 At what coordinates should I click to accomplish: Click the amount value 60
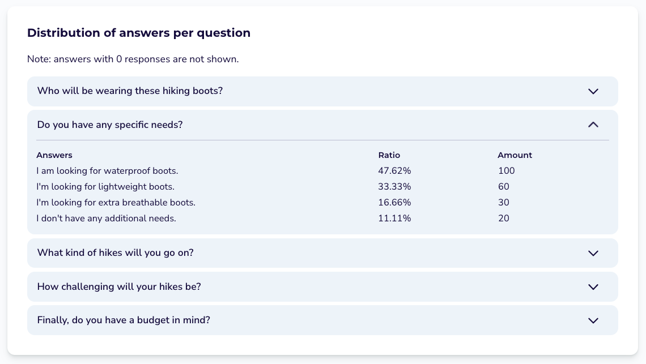click(503, 187)
